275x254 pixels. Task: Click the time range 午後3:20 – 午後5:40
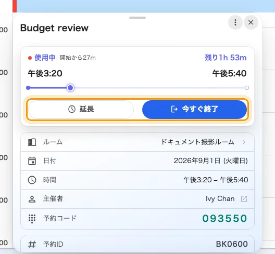216,180
